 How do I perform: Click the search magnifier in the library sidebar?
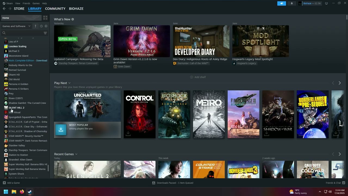click(4, 33)
